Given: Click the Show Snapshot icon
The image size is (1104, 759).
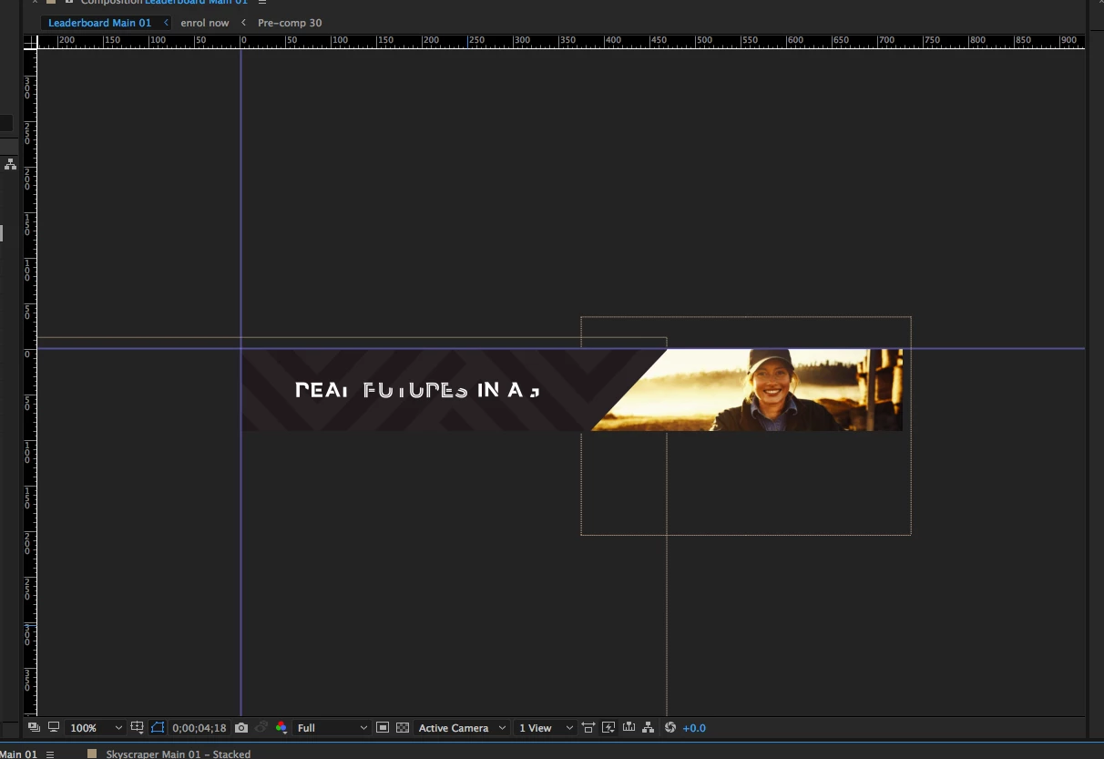Looking at the screenshot, I should click(x=261, y=728).
